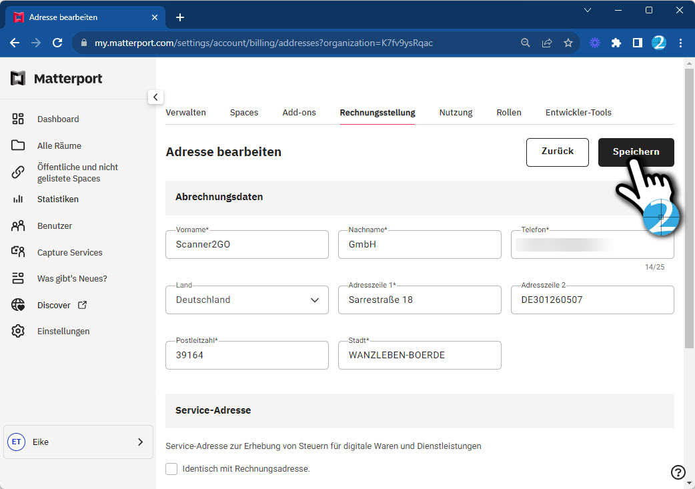This screenshot has width=695, height=489.
Task: Click the external link icon beside Discover
Action: 83,305
